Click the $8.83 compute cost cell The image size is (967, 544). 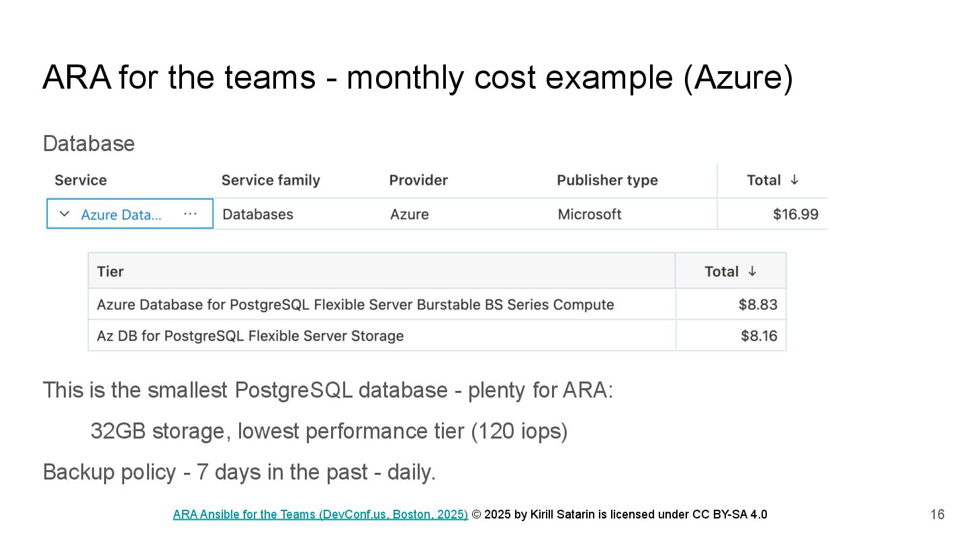pos(757,305)
